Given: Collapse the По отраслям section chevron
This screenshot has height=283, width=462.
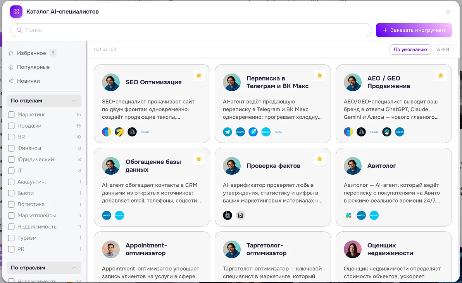Looking at the screenshot, I should tap(74, 268).
